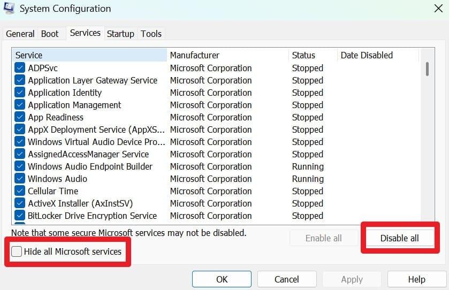Click the OK button

coord(222,279)
